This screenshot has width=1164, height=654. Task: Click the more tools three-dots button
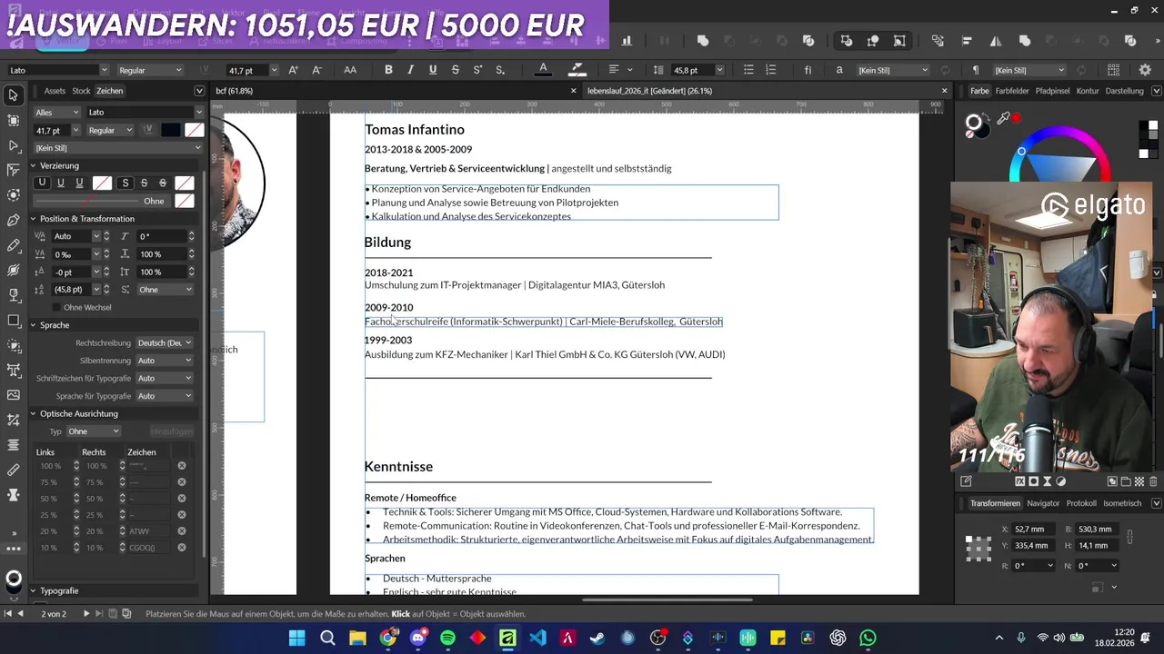[x=14, y=549]
